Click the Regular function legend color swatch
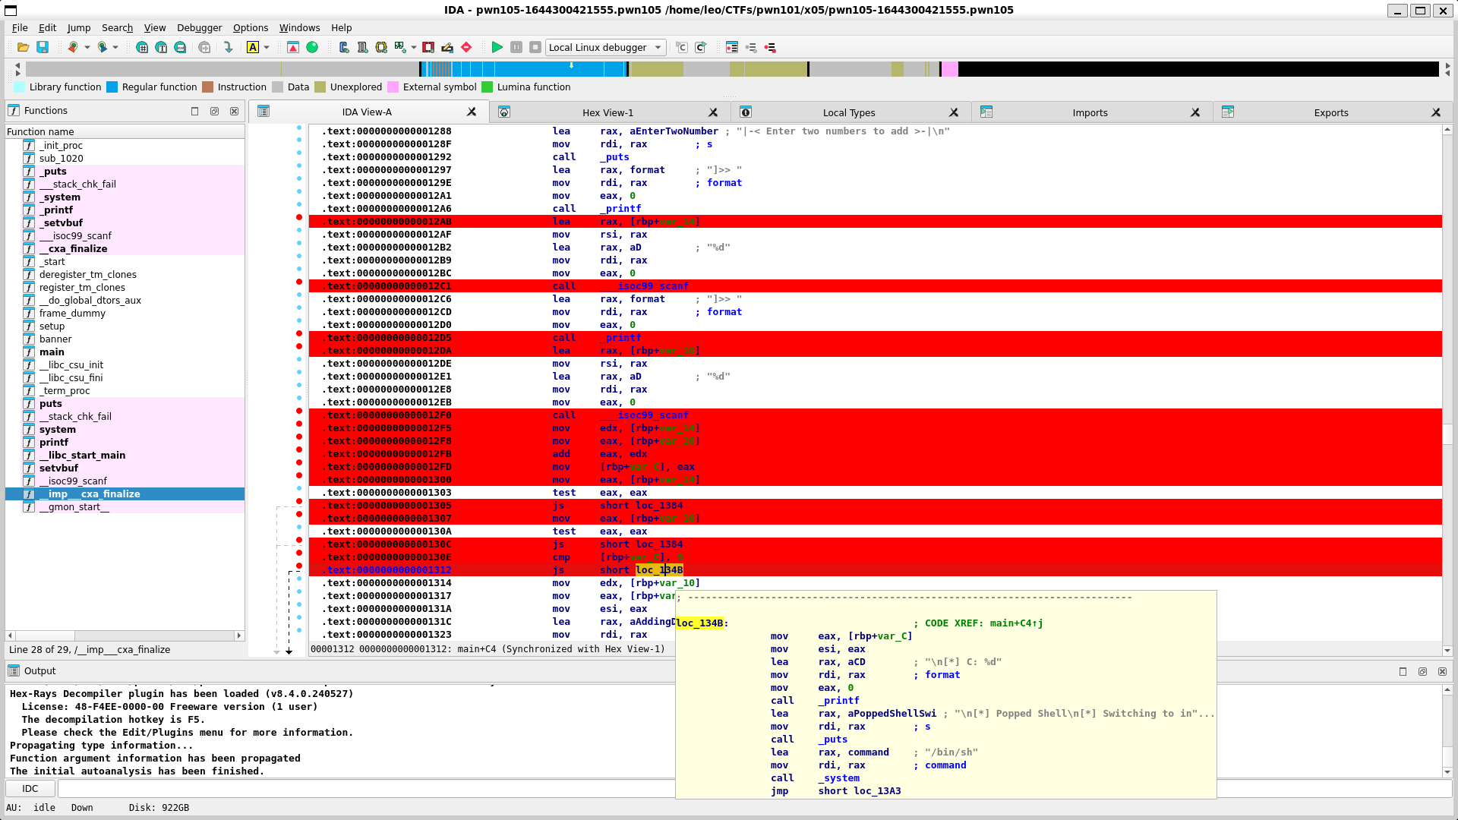The width and height of the screenshot is (1458, 820). point(112,87)
